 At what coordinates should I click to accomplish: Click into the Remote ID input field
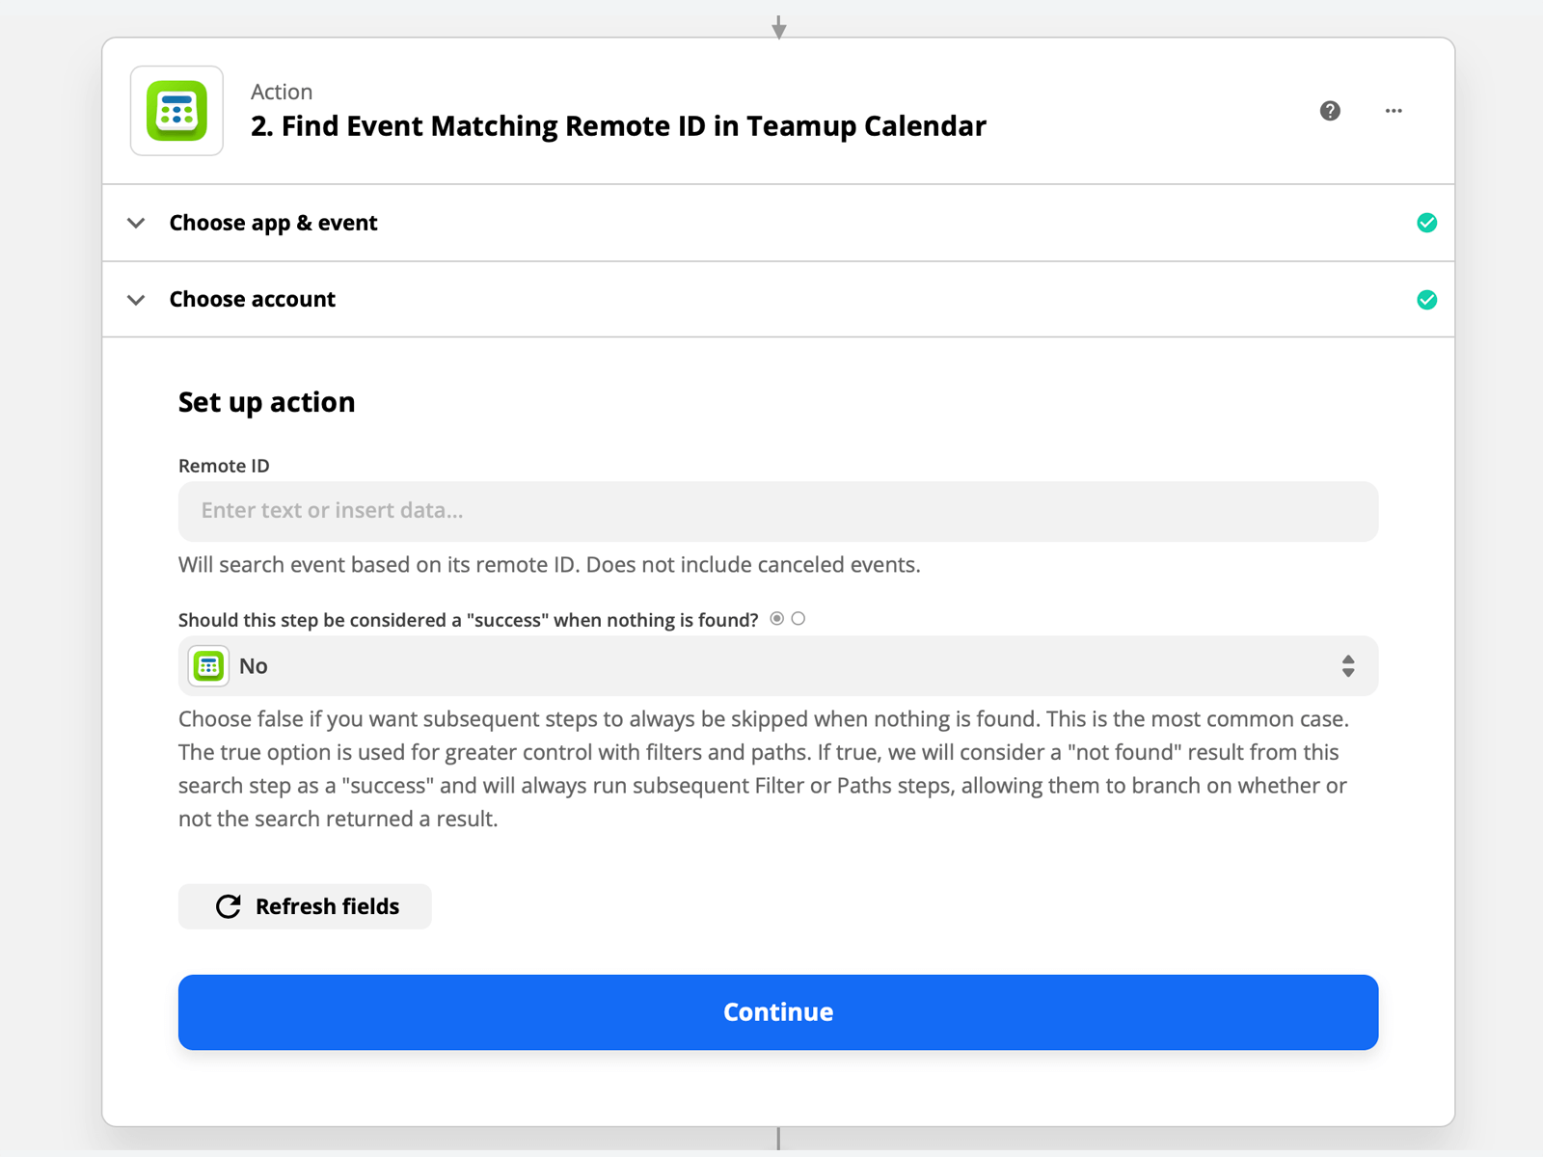pos(778,511)
